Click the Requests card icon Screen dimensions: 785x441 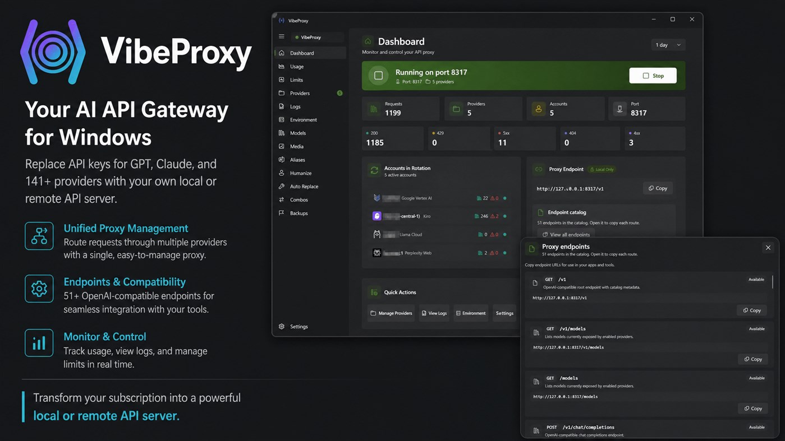pyautogui.click(x=374, y=109)
